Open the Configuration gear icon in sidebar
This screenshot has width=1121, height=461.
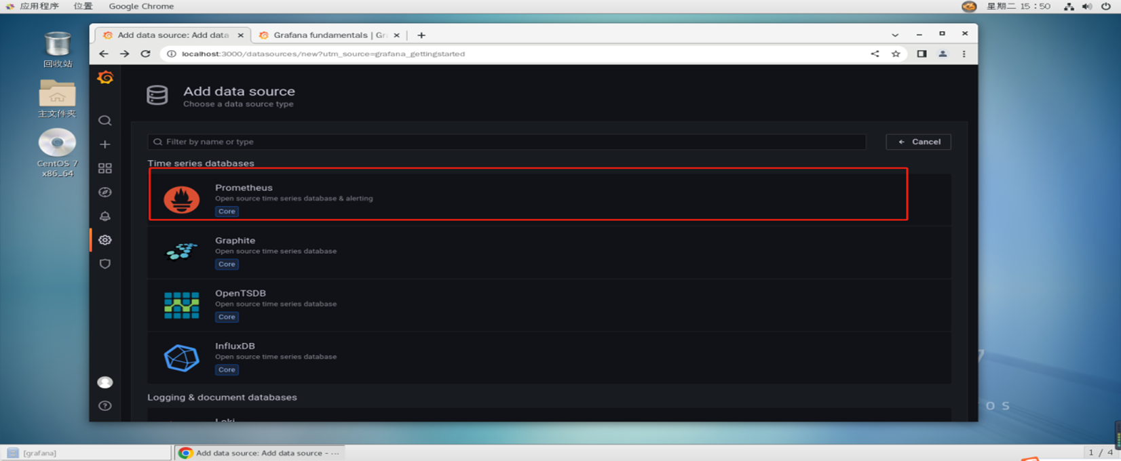(x=105, y=240)
